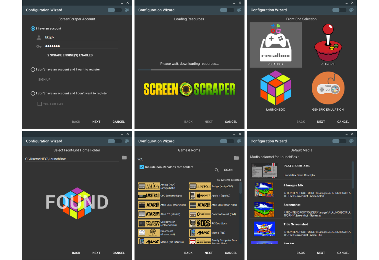The height and width of the screenshot is (260, 379).
Task: Open theme palette in Front-End Selection window
Action: coord(351,10)
